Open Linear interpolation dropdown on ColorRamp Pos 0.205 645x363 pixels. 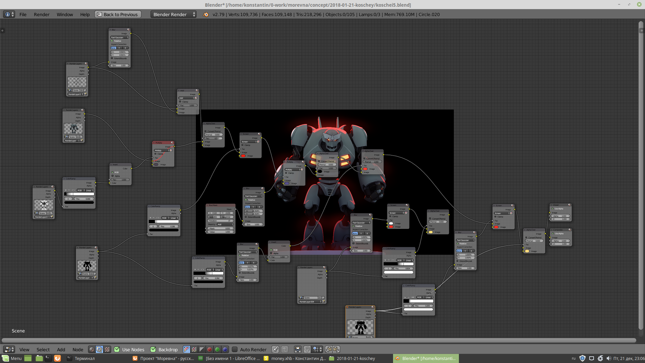click(430, 297)
